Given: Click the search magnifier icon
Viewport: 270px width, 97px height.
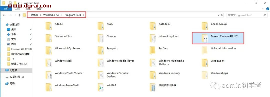Looking at the screenshot, I should click(265, 15).
